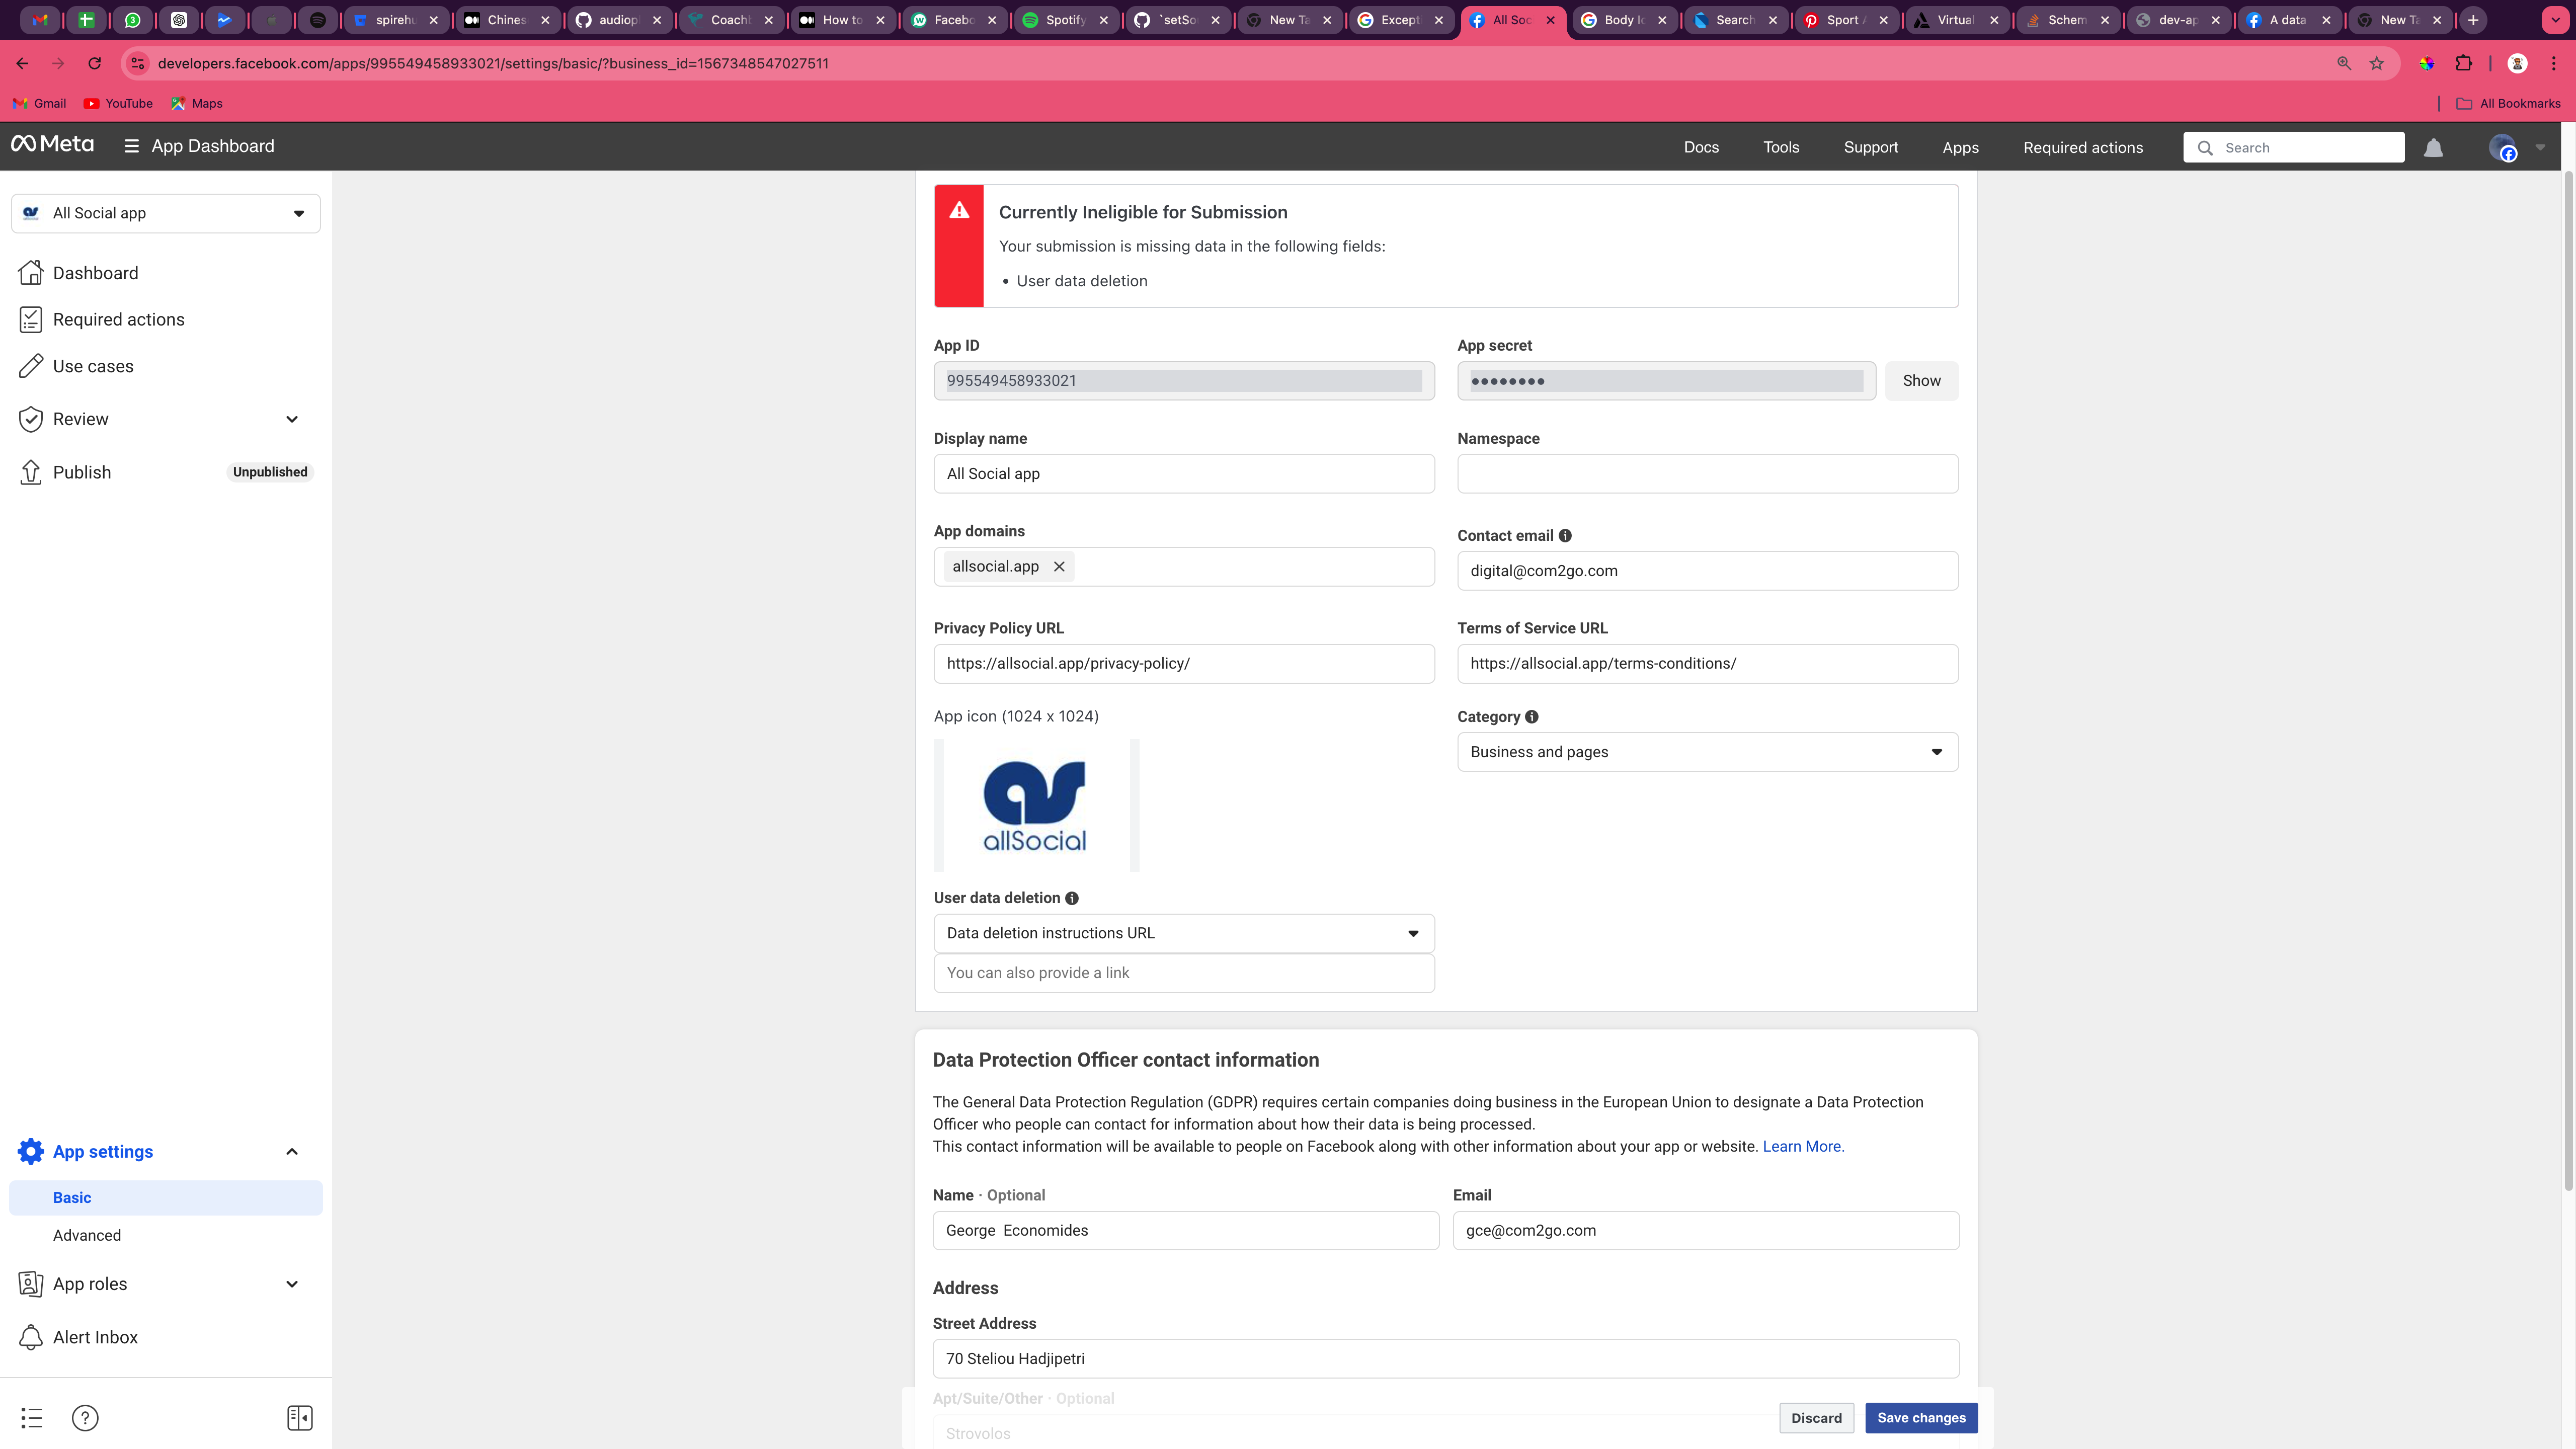Click the User data deletion info icon

pyautogui.click(x=1072, y=898)
